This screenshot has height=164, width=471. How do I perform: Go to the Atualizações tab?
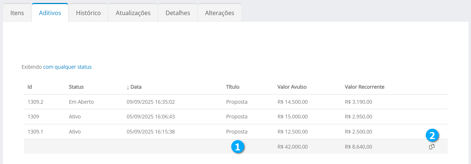[133, 13]
